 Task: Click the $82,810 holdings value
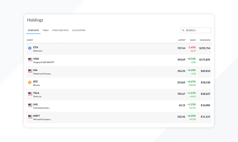pyautogui.click(x=206, y=71)
